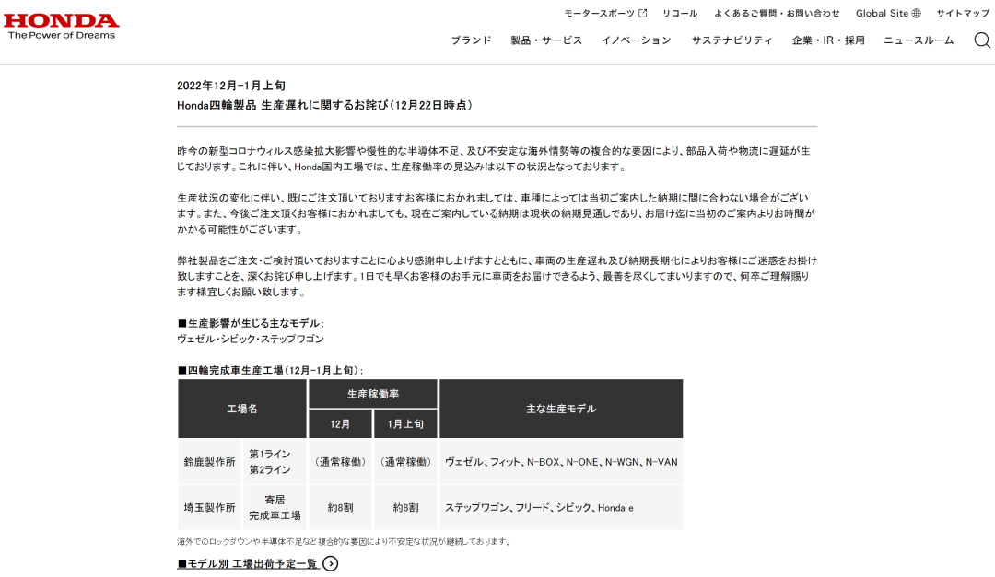Screen dimensions: 995x577
Task: Click footnote 海外でのロックダウンや半導体不足
Action: 345,541
